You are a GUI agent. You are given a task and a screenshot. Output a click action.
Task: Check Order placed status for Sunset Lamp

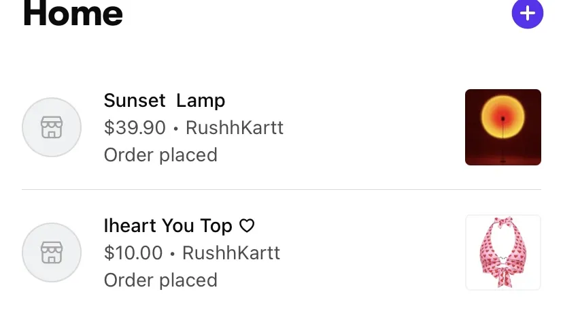[160, 155]
